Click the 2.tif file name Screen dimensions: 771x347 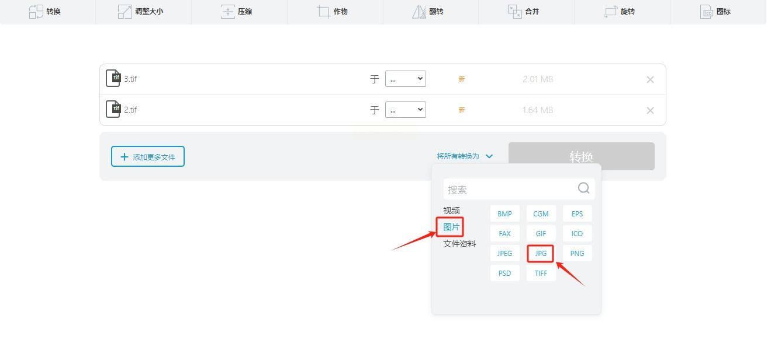(130, 110)
